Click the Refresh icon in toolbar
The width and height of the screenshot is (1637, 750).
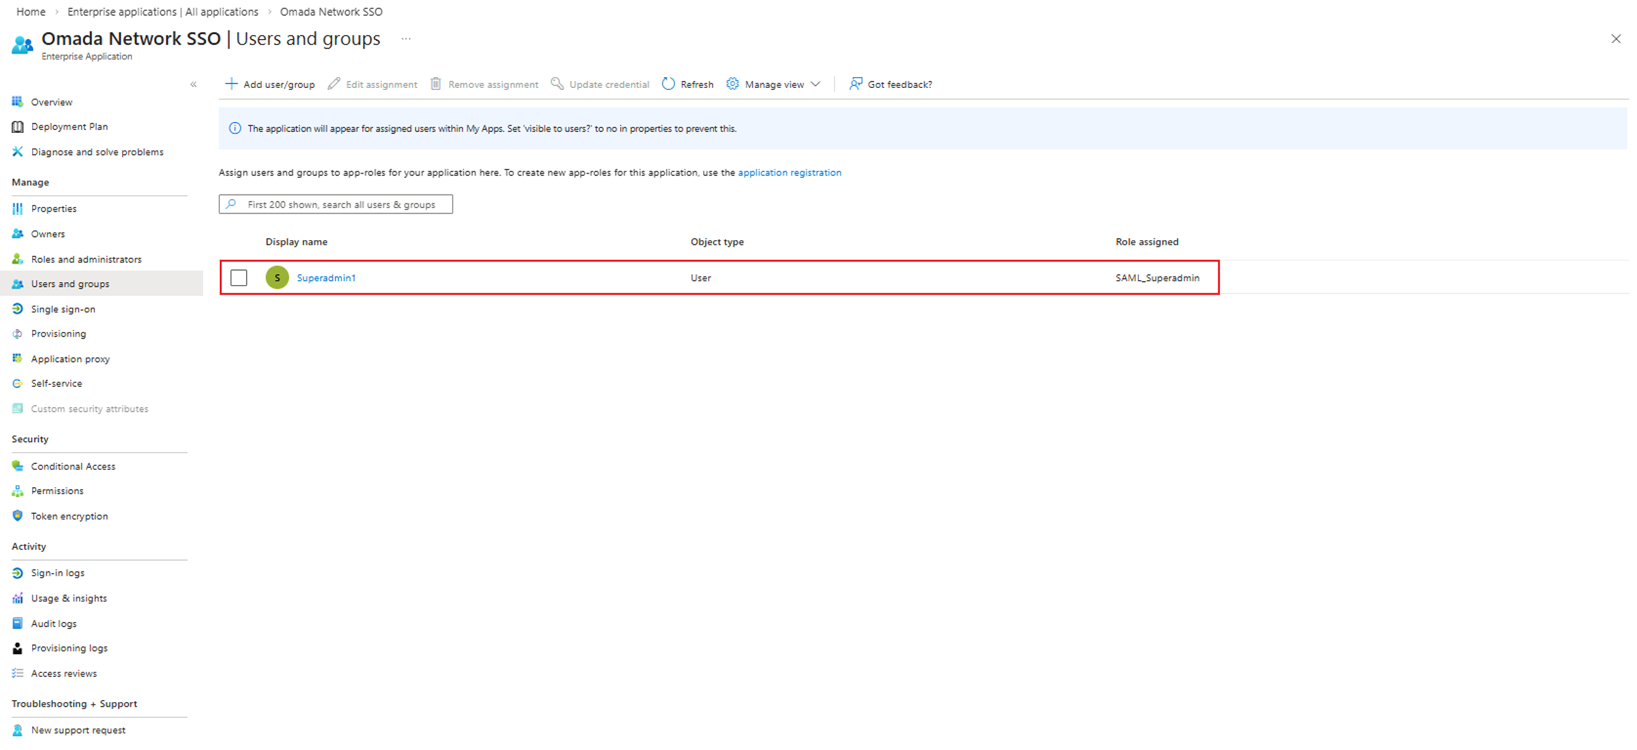click(668, 84)
